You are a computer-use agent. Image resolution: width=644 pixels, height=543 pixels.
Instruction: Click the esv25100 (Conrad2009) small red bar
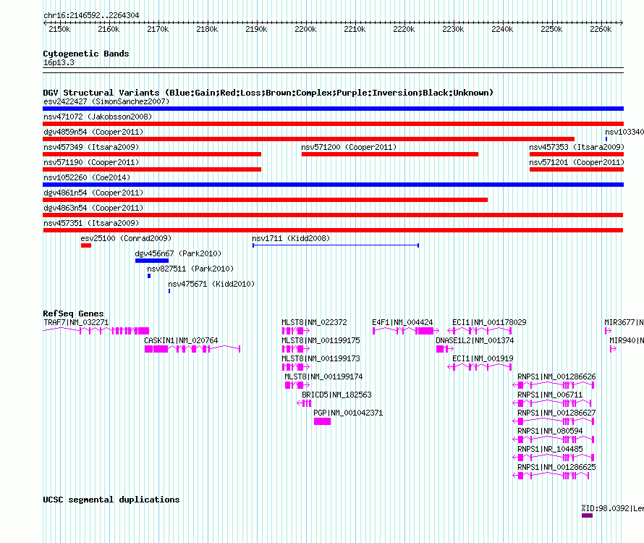point(86,245)
